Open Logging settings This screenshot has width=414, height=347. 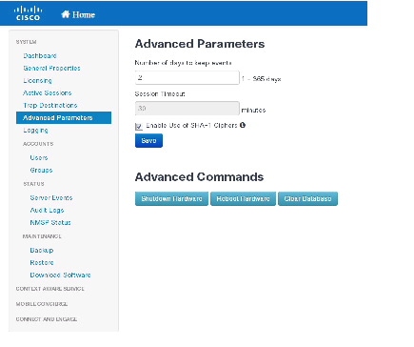pyautogui.click(x=35, y=130)
